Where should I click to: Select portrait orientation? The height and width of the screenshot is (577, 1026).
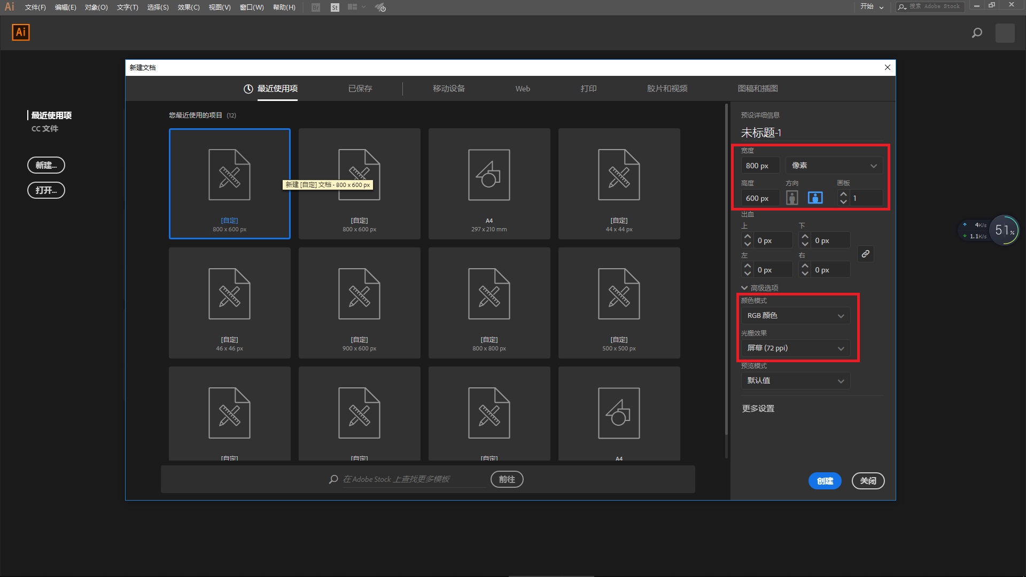[792, 198]
